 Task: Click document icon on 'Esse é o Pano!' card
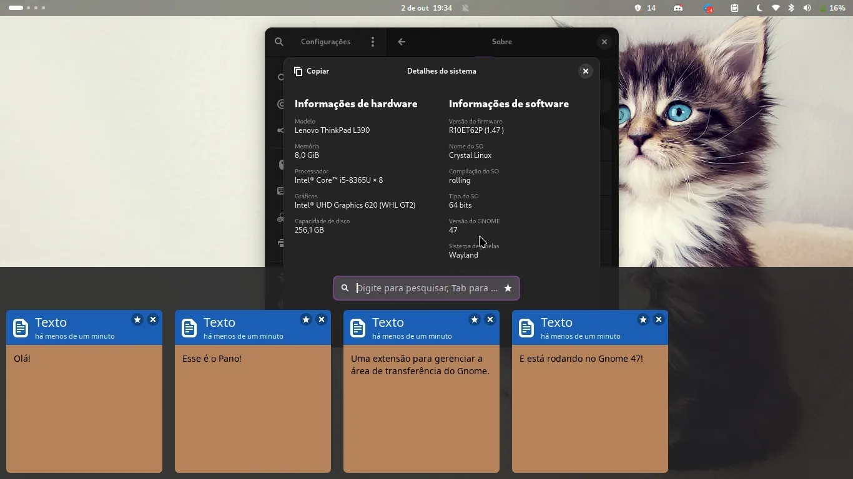point(189,328)
